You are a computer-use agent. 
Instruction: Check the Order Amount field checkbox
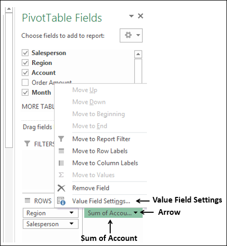[x=25, y=82]
